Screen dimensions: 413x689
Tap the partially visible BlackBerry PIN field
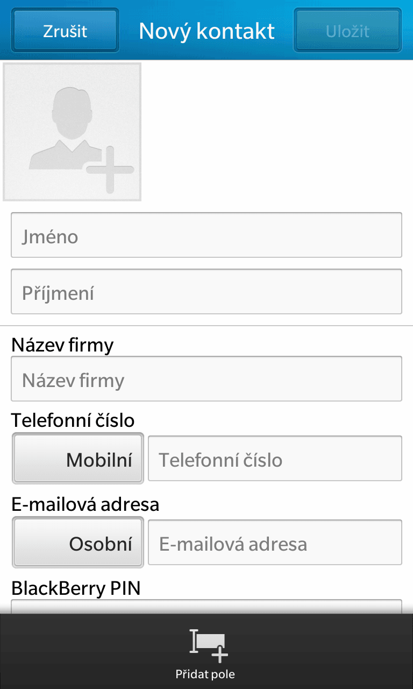[x=206, y=607]
